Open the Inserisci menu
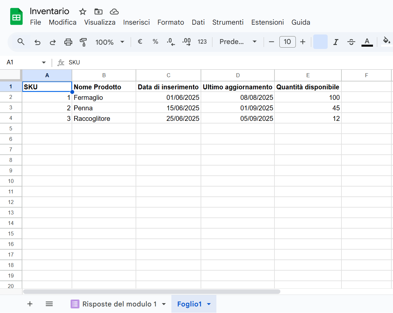The height and width of the screenshot is (313, 393). 136,22
